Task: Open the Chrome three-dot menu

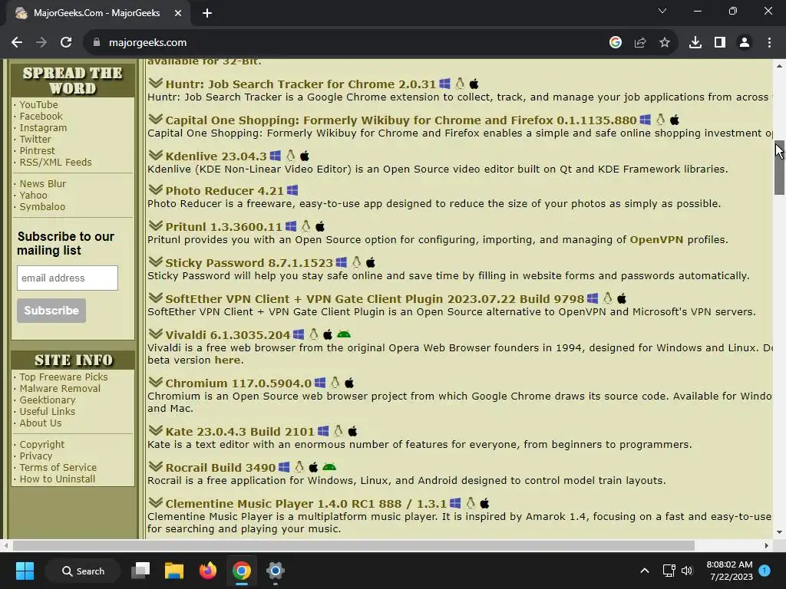Action: point(769,43)
